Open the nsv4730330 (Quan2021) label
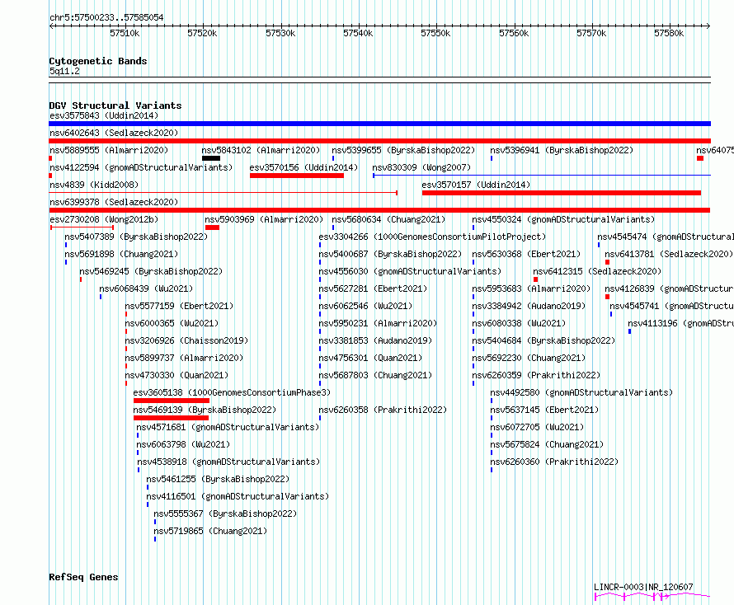The image size is (734, 605). click(x=176, y=375)
